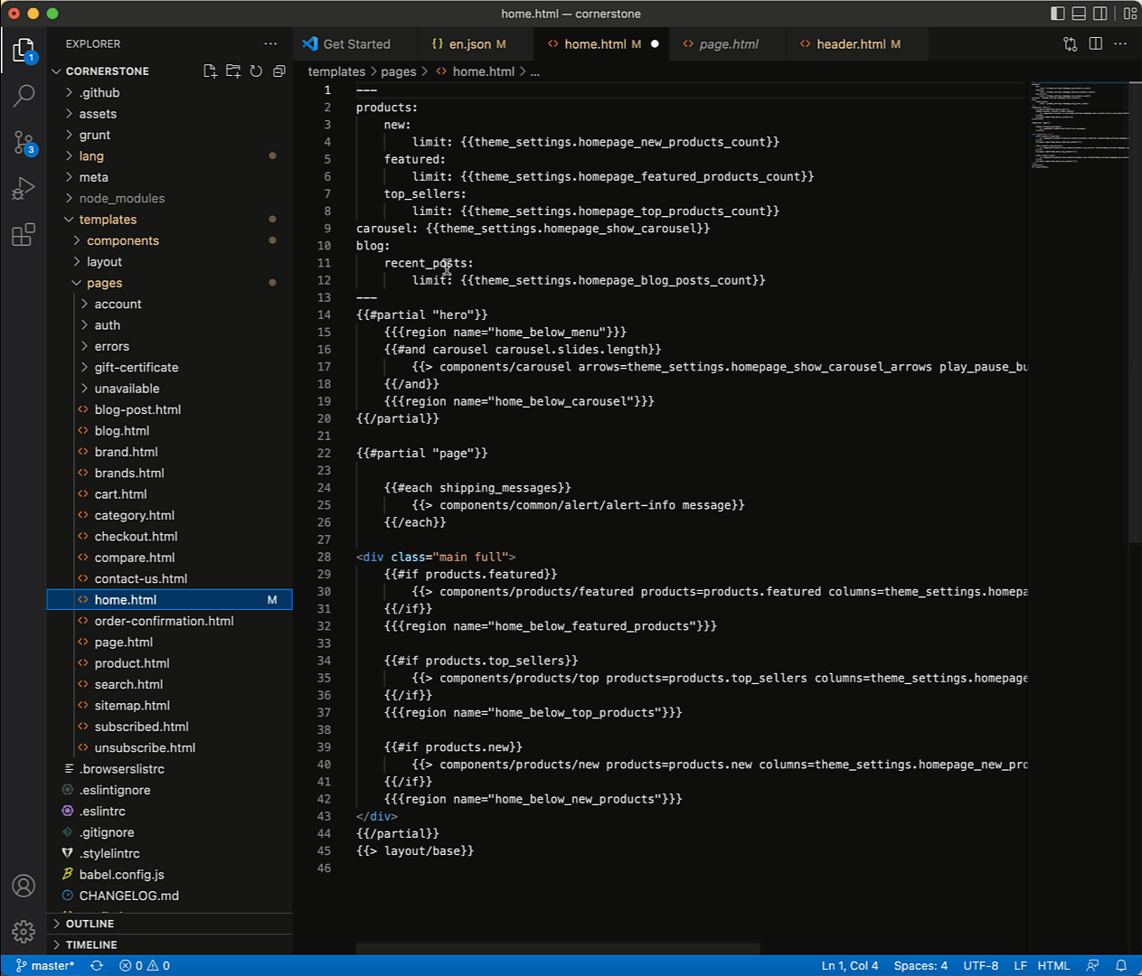Collapse the pages folder
Screen dimensions: 1142x976
click(104, 283)
